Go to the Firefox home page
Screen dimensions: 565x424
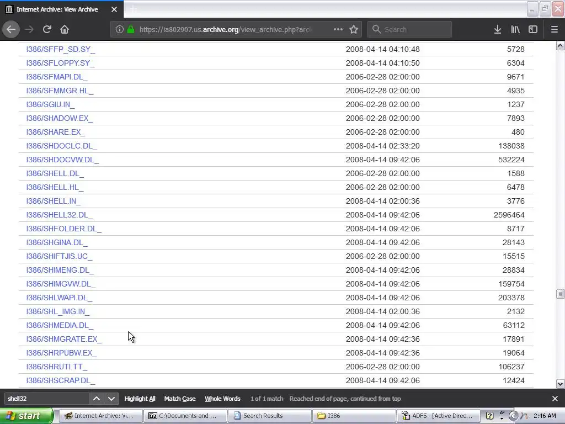click(65, 29)
